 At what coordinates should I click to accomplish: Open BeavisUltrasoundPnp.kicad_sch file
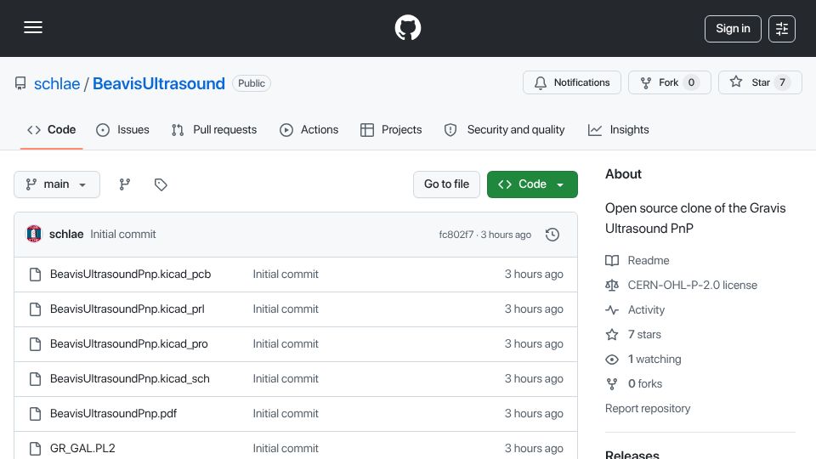[x=129, y=379]
